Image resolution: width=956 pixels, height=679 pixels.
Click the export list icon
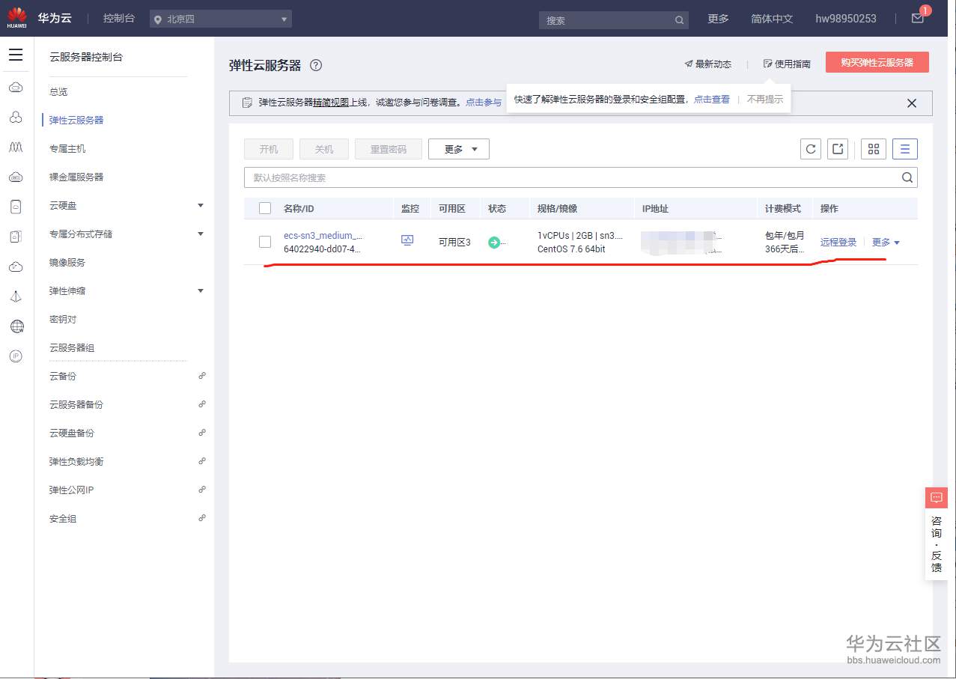(x=838, y=149)
